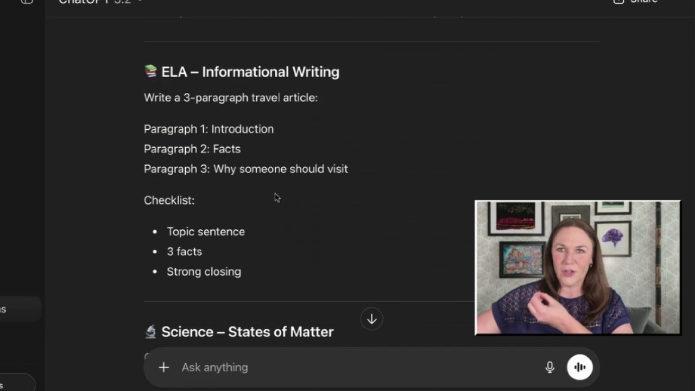Click the Paragraph 3: Why someone should visit line
The image size is (695, 391).
245,169
